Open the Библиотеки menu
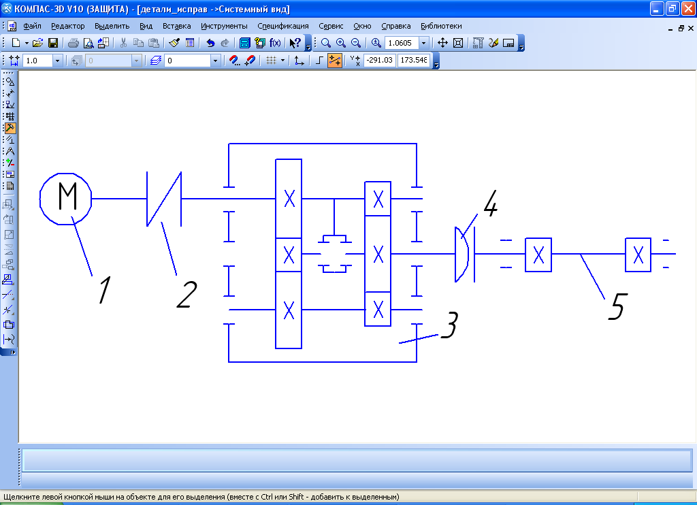697x505 pixels. pos(441,26)
